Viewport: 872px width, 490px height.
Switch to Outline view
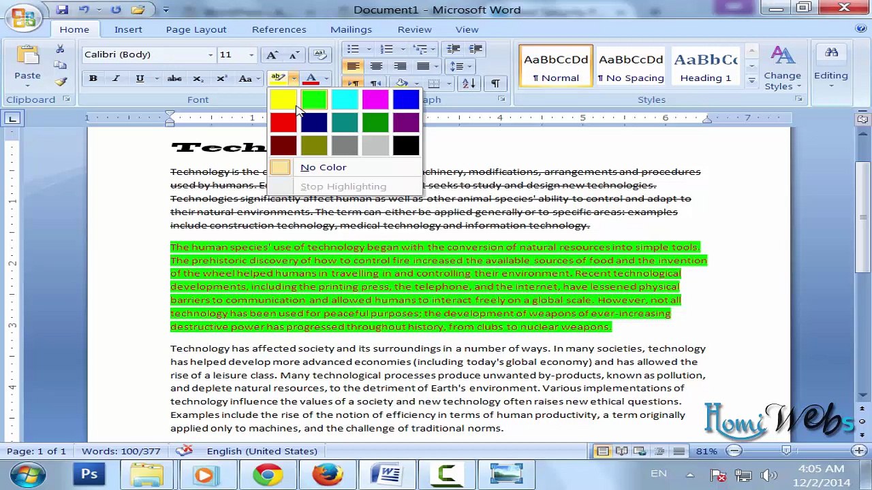pyautogui.click(x=659, y=451)
